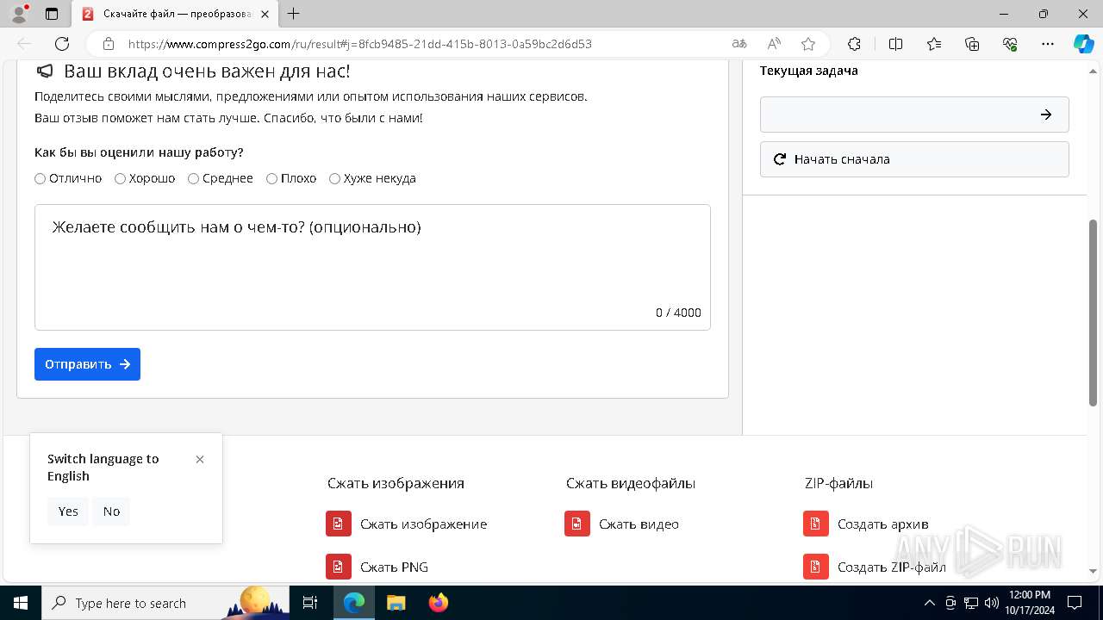Image resolution: width=1103 pixels, height=620 pixels.
Task: Select the Хуже некуда rating option
Action: [x=335, y=178]
